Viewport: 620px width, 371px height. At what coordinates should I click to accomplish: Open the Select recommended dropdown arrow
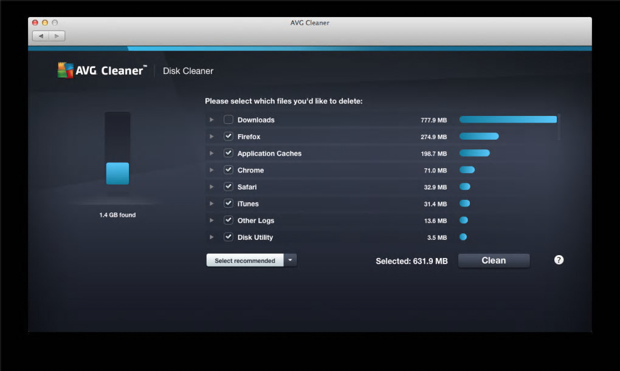(x=290, y=260)
